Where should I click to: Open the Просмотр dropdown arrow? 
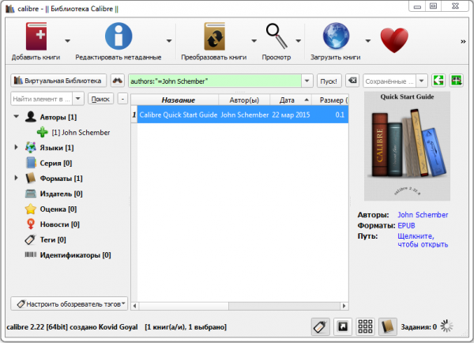pyautogui.click(x=299, y=40)
